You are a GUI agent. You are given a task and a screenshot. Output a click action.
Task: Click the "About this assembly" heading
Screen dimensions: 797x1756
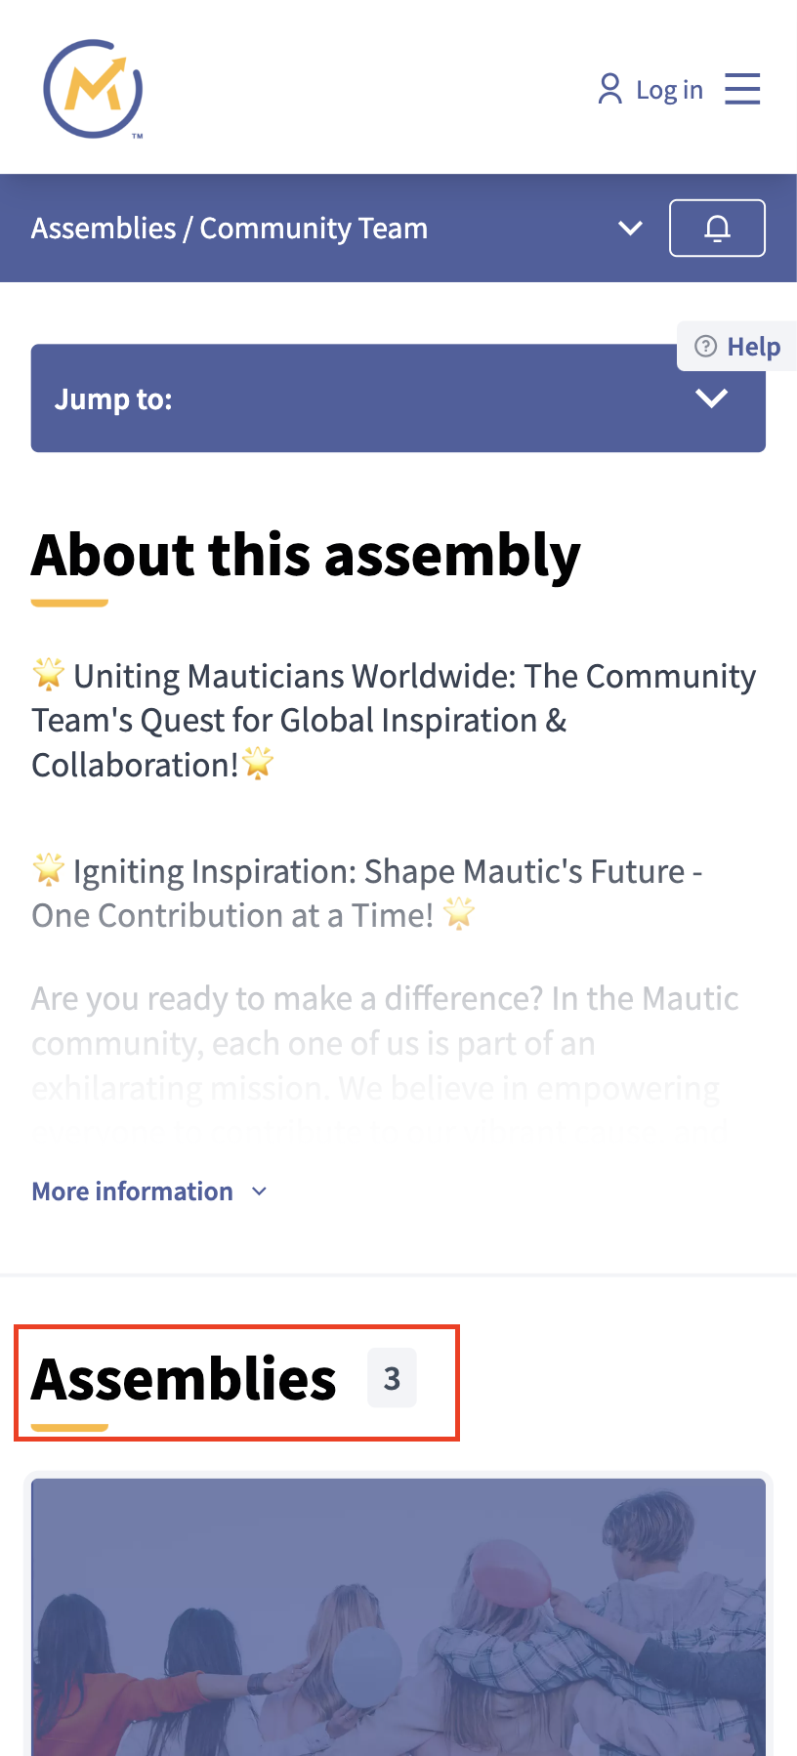pyautogui.click(x=306, y=555)
